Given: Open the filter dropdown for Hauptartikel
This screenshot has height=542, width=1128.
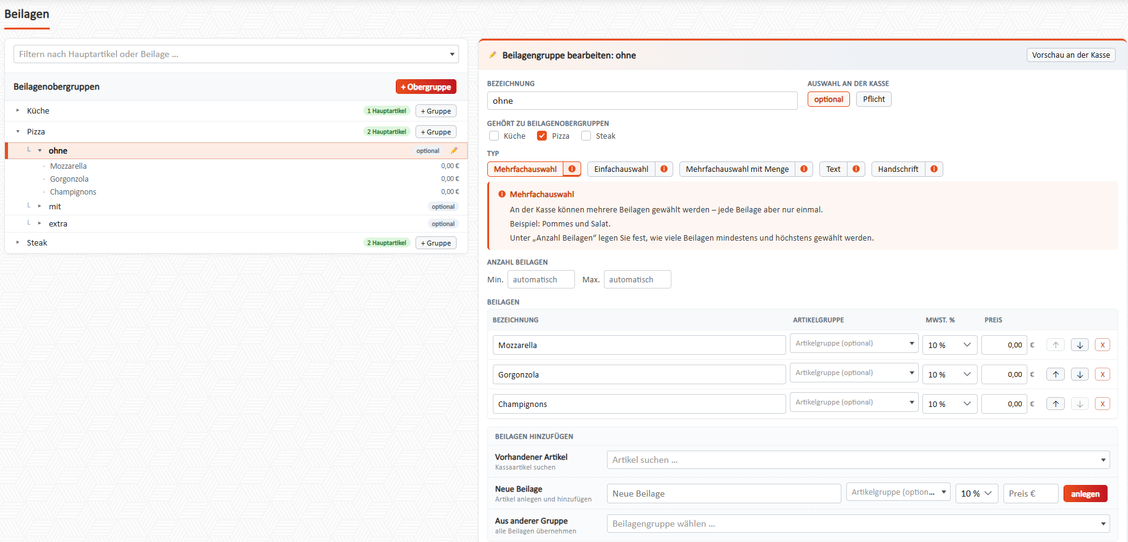Looking at the screenshot, I should coord(236,54).
